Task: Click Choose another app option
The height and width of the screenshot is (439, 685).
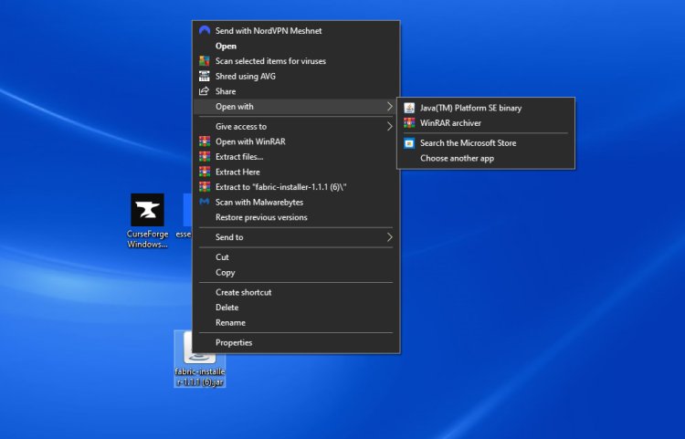Action: (x=457, y=159)
